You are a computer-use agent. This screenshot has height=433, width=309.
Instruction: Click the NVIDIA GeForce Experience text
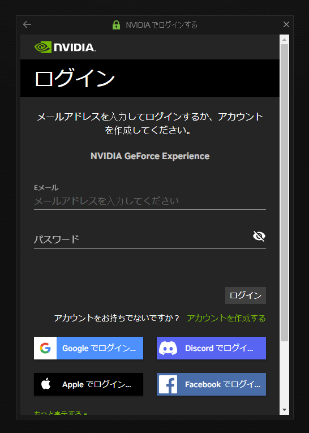150,156
